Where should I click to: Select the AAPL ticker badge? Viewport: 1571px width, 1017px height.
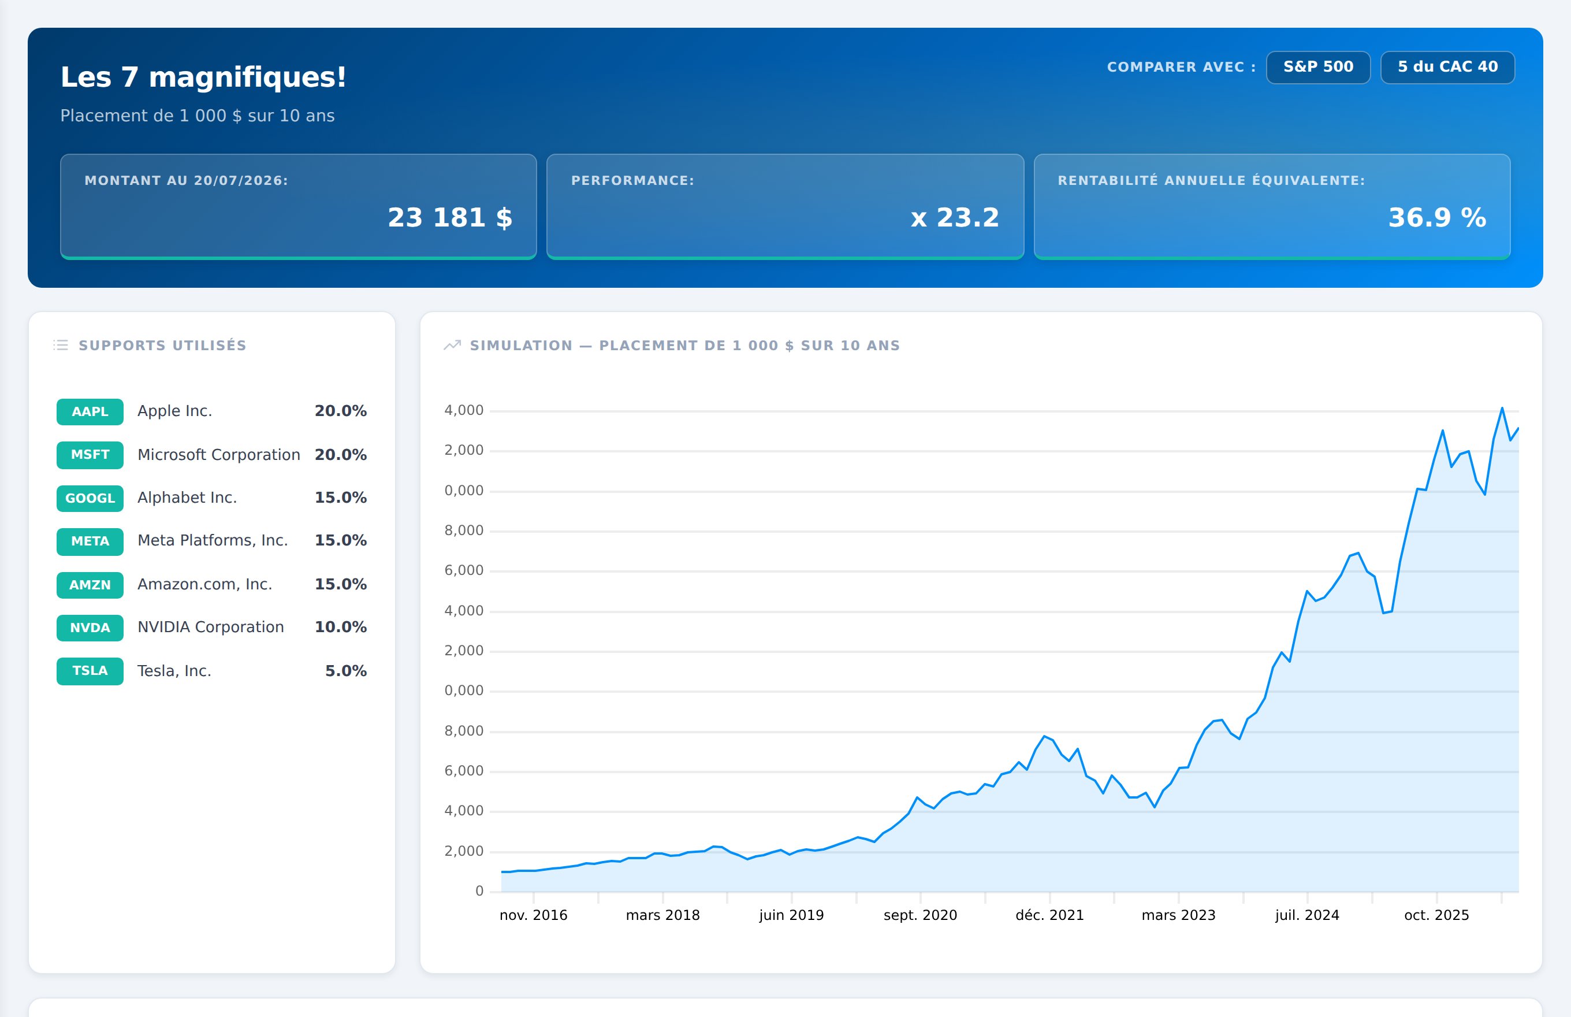pos(90,411)
